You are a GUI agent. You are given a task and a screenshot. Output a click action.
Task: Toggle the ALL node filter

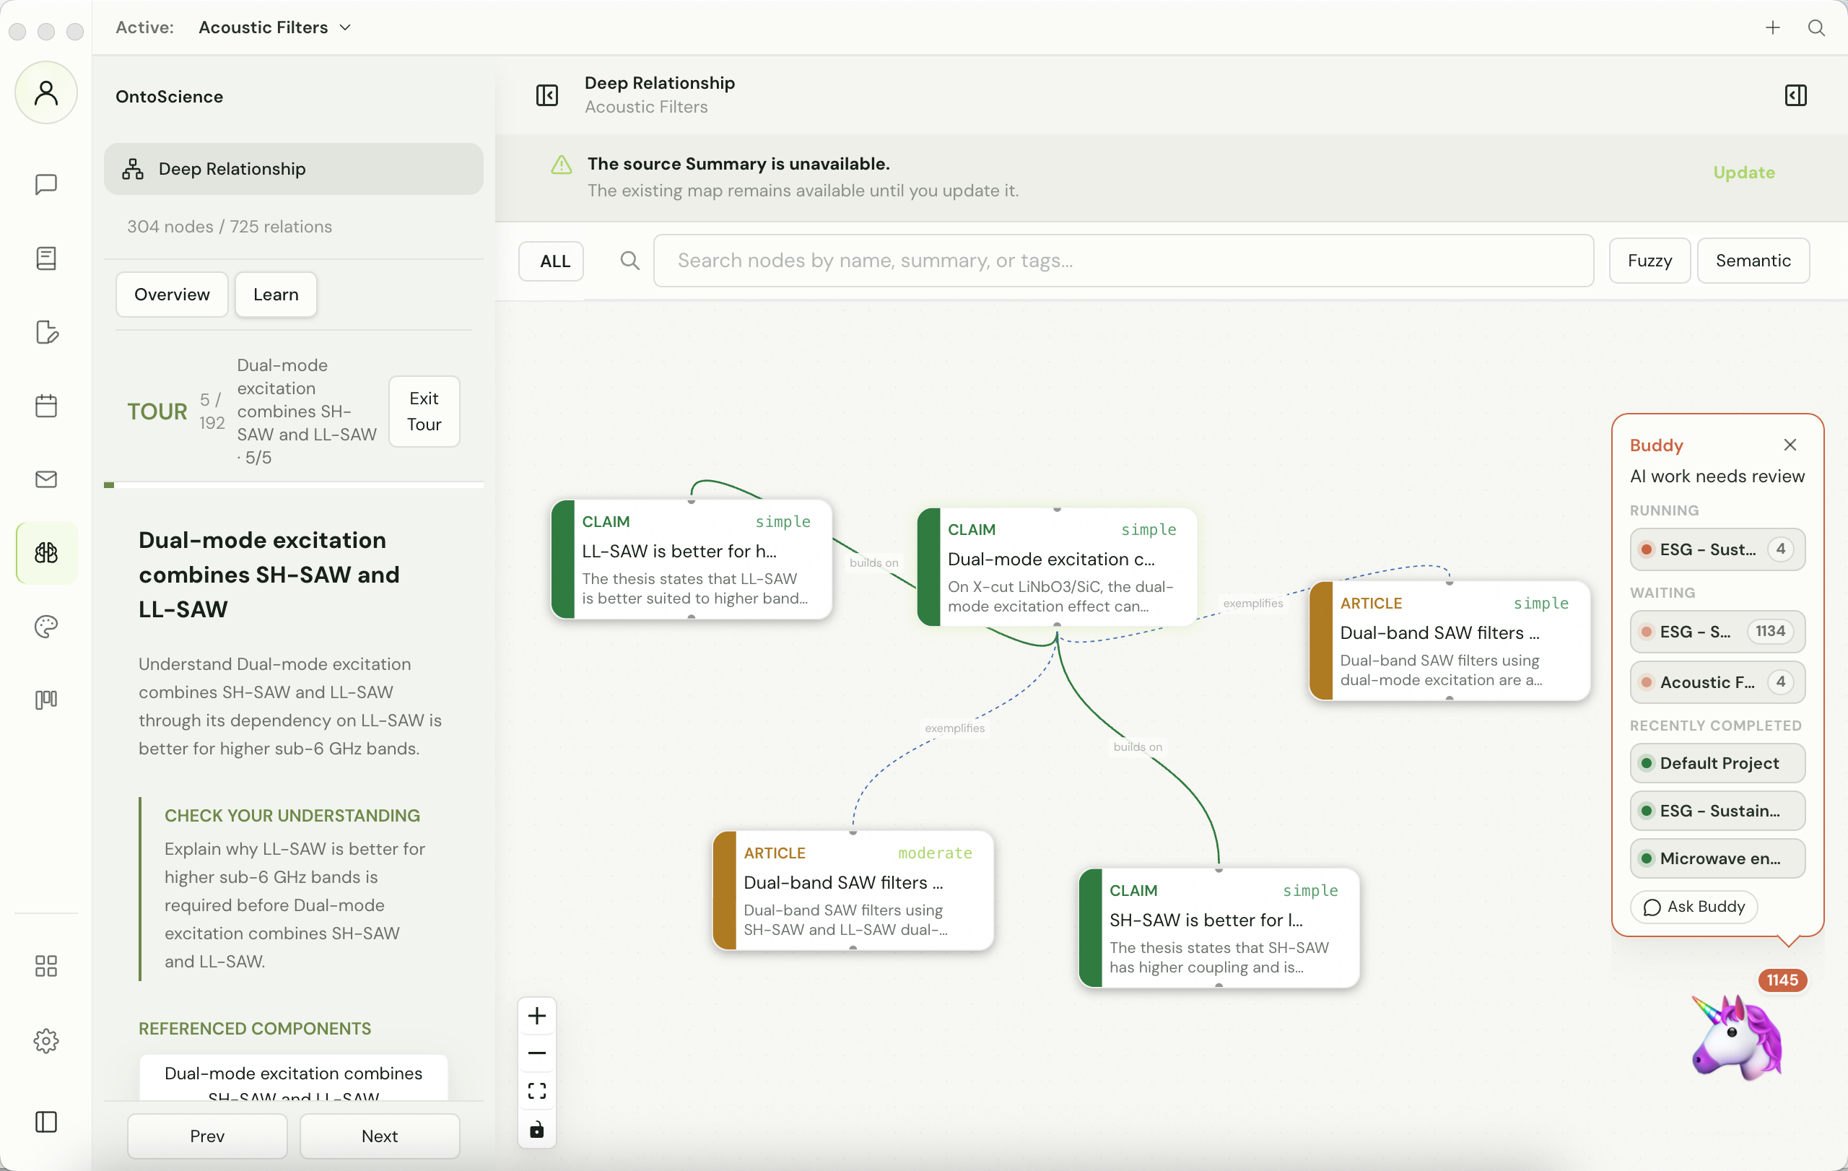pyautogui.click(x=552, y=261)
